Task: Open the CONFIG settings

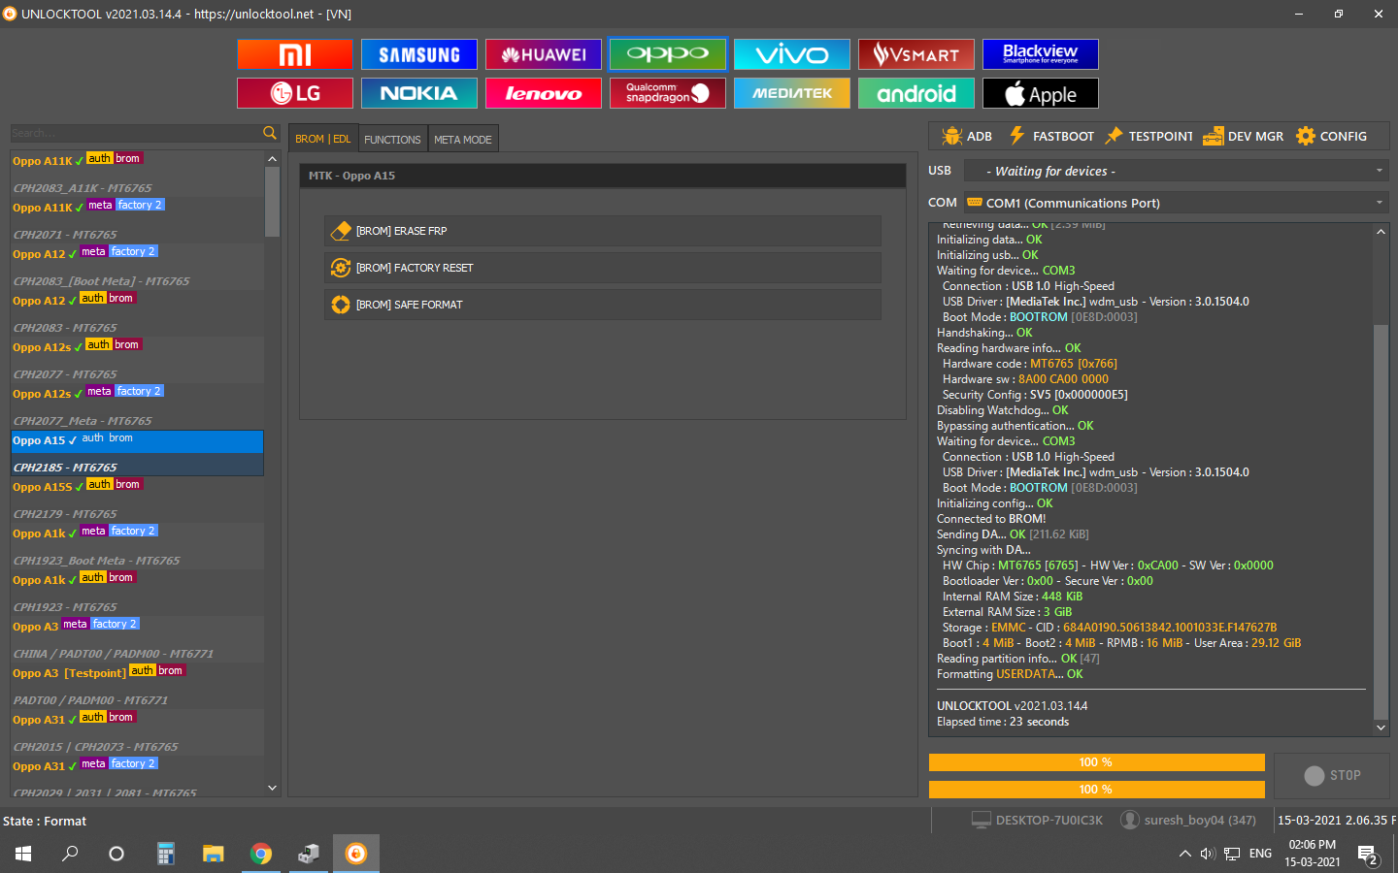Action: tap(1332, 136)
